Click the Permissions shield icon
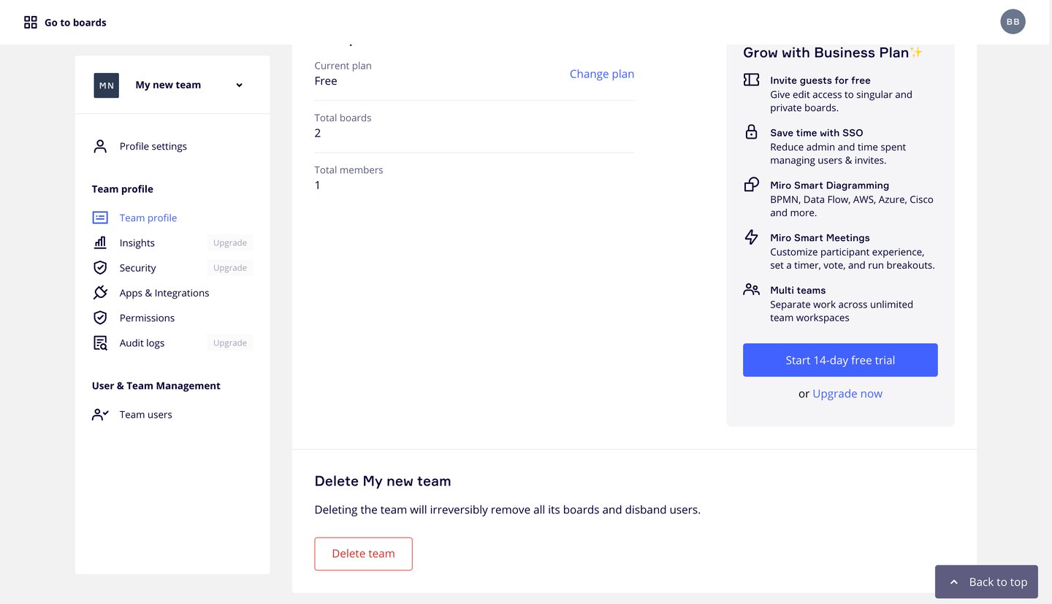The height and width of the screenshot is (604, 1052). 100,318
